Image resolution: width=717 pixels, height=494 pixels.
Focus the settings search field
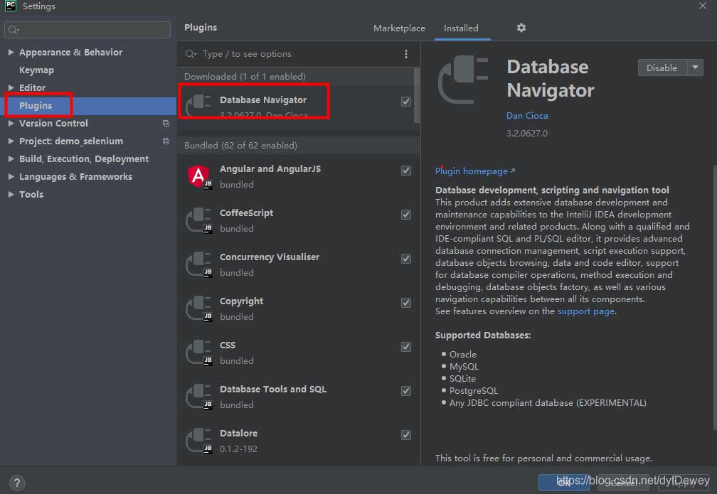(x=87, y=30)
